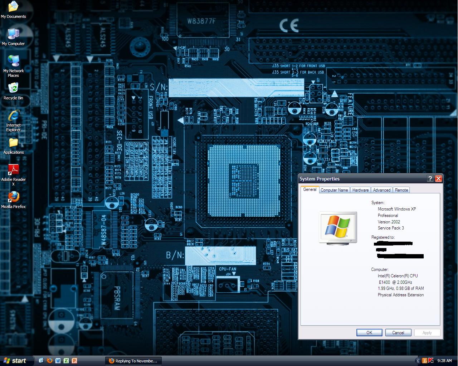Click the Kaspersky tray icon
Image resolution: width=458 pixels, height=366 pixels.
431,361
